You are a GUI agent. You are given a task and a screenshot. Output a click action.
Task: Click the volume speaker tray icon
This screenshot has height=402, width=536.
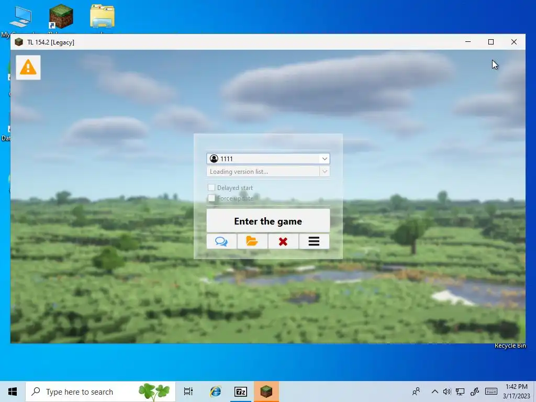click(447, 392)
